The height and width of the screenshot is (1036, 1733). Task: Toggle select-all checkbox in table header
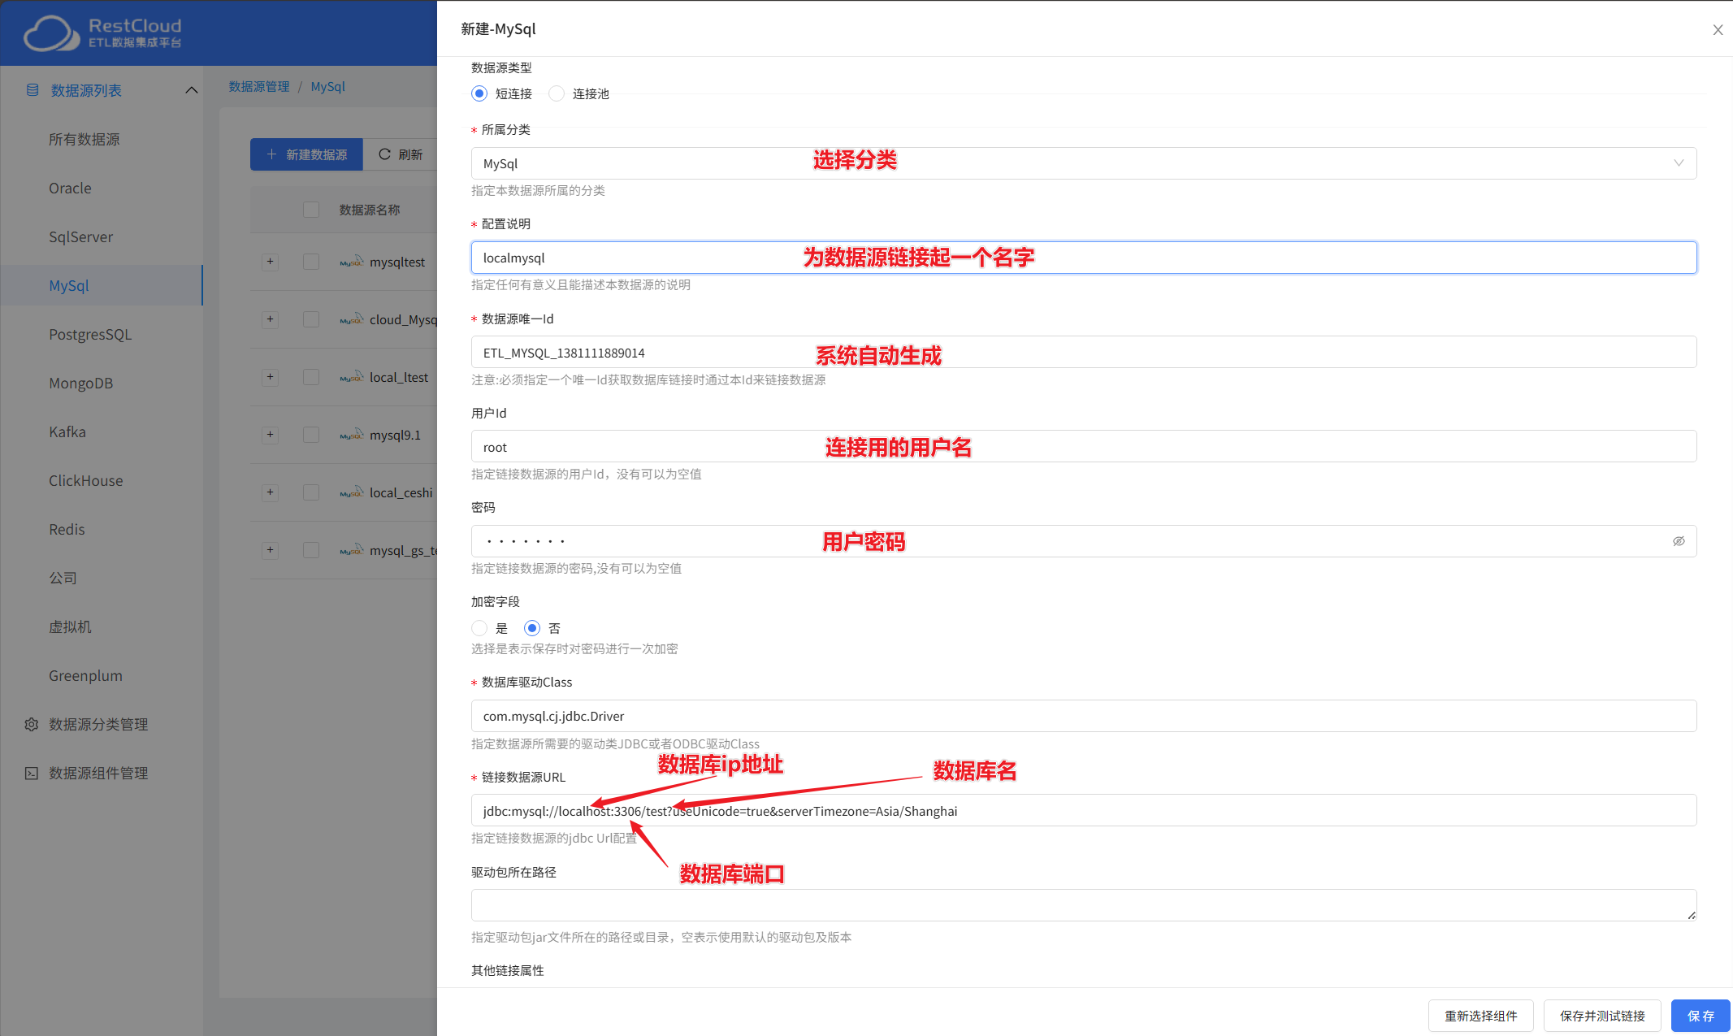[x=311, y=210]
